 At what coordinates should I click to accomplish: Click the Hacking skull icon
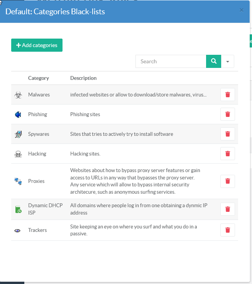point(18,154)
